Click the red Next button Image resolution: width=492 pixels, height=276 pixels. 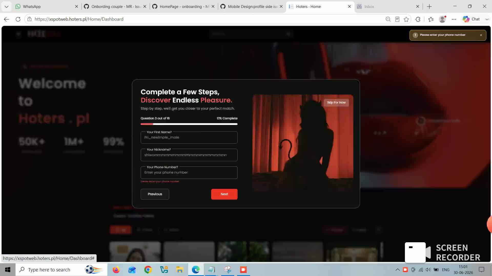coord(224,194)
